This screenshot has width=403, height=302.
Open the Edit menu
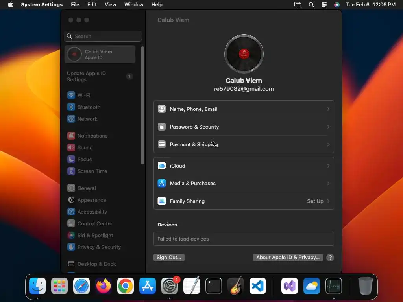point(92,5)
